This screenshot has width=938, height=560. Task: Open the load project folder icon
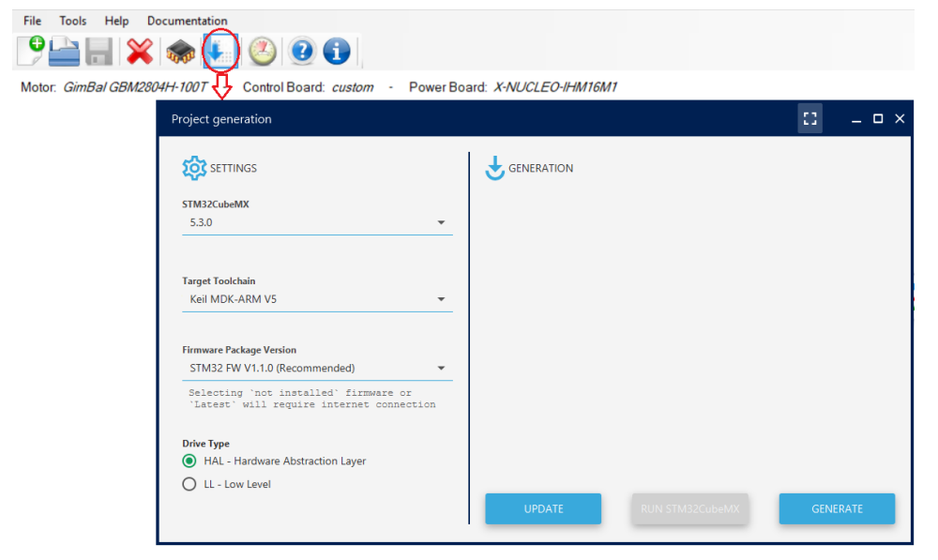pos(64,52)
